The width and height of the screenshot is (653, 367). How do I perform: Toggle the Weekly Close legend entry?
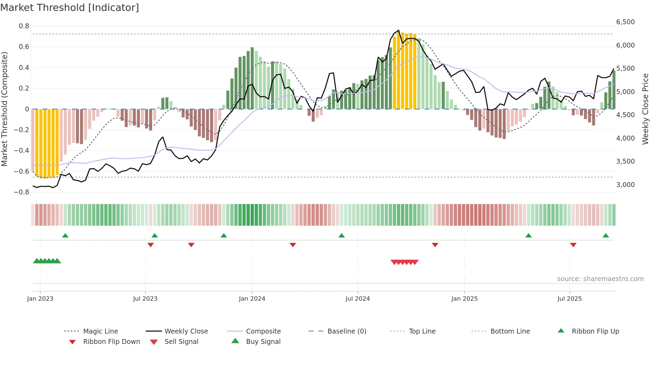(x=177, y=331)
